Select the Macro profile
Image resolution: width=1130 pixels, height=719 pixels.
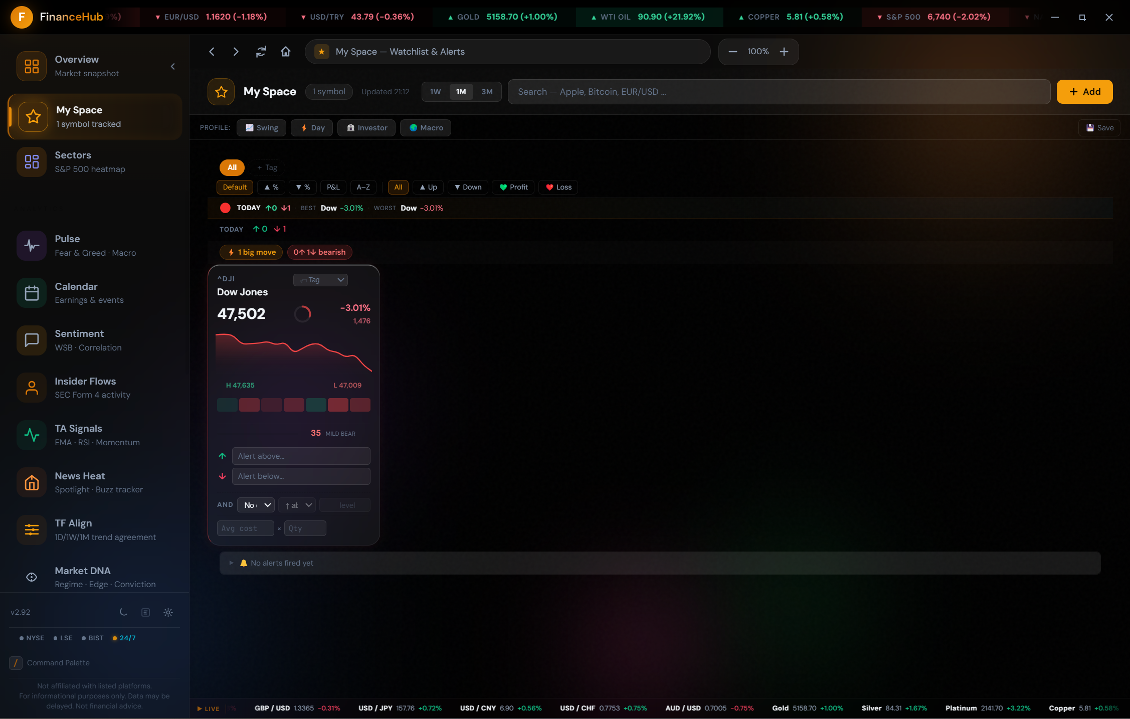[426, 128]
